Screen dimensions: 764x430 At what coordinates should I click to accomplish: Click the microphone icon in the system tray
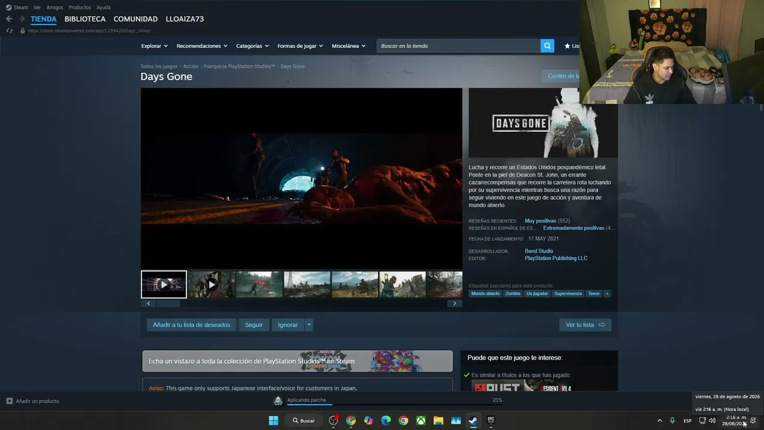(673, 420)
